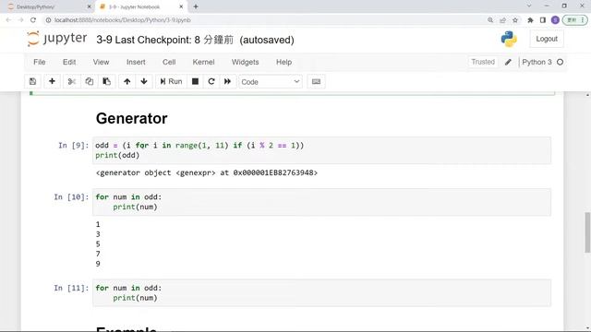Close the 3-9 Jupyter Notebook tab

pos(181,6)
